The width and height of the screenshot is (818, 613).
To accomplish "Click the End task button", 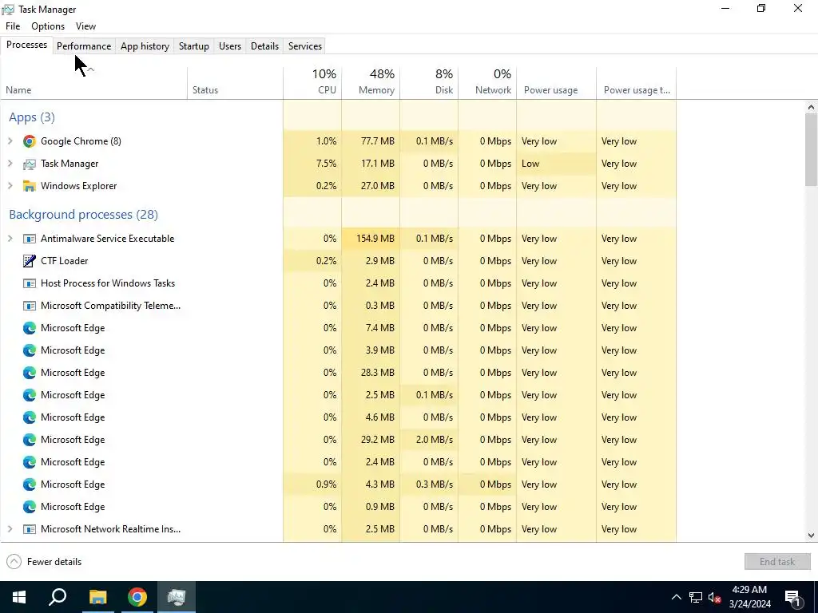I will coord(776,561).
